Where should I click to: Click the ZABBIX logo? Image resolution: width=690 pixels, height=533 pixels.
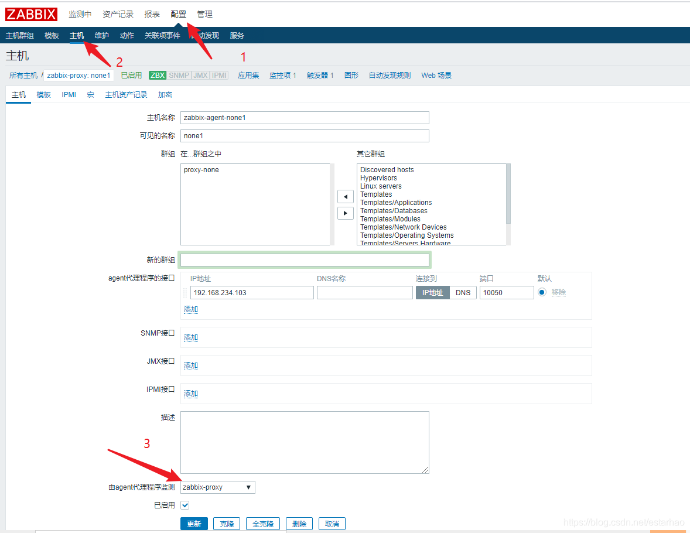(x=31, y=14)
